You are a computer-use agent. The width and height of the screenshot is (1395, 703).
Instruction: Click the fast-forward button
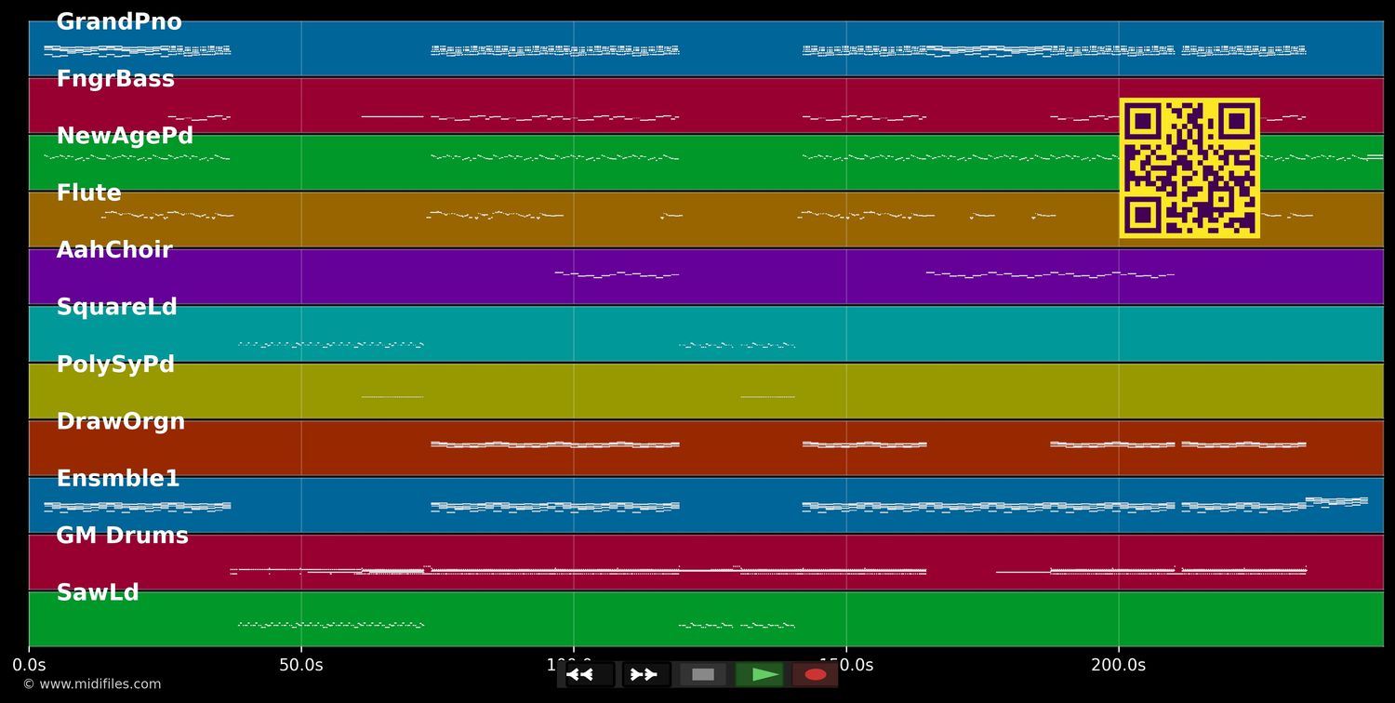[644, 674]
